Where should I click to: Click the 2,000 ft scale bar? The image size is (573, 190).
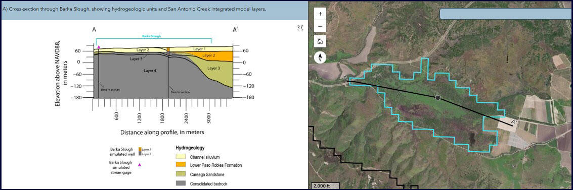tap(325, 185)
